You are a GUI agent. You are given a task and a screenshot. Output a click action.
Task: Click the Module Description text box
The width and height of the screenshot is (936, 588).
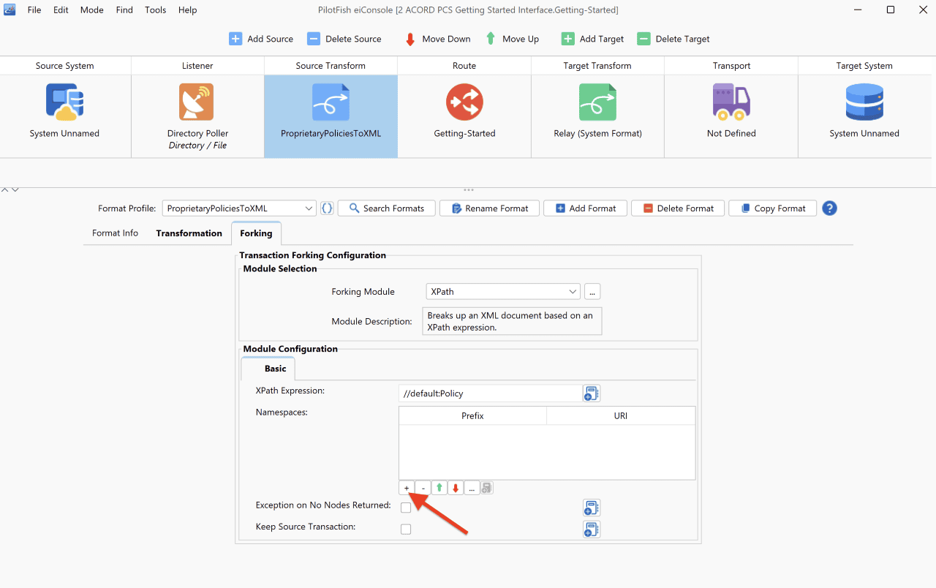(x=512, y=321)
